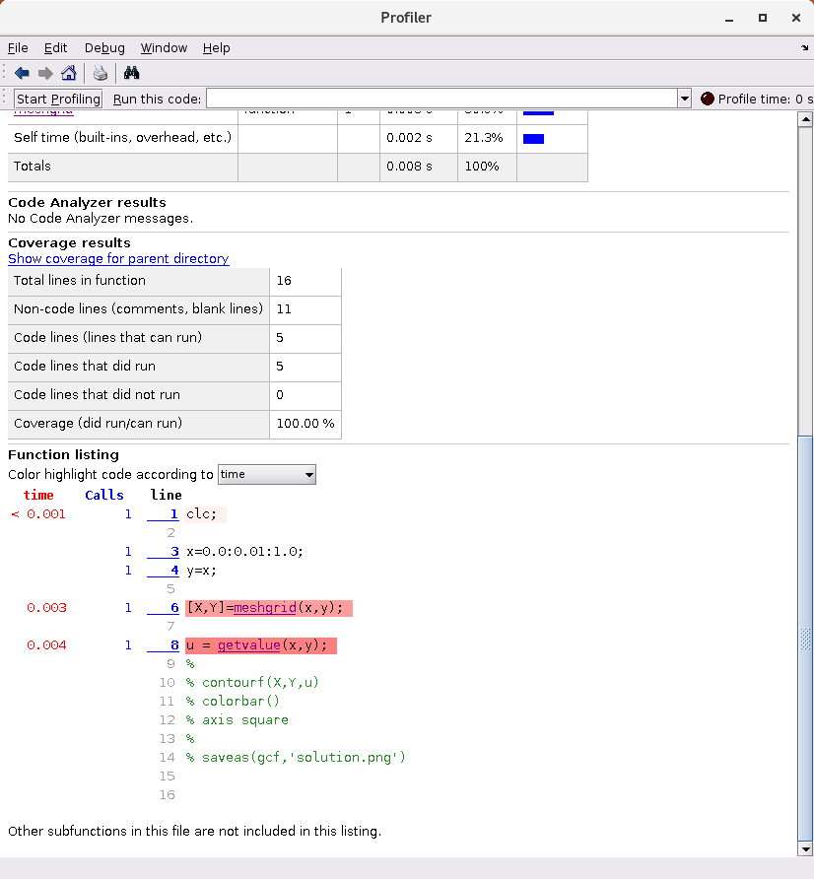Open the Edit menu
This screenshot has height=879, width=814.
[55, 48]
